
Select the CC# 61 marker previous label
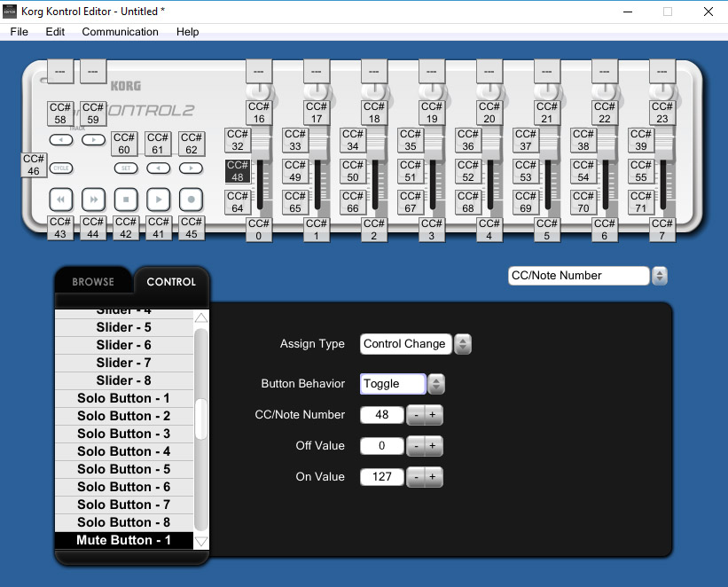(x=158, y=144)
